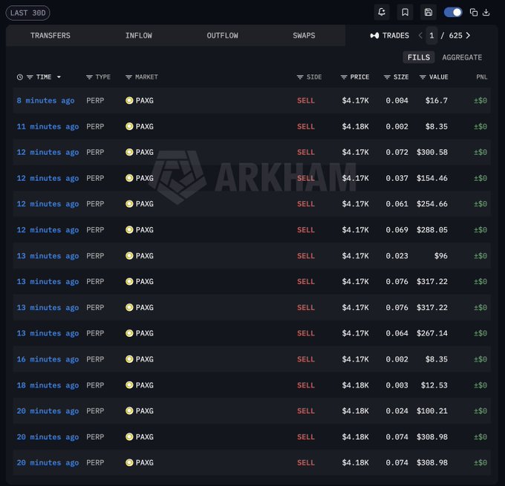Screen dimensions: 505x486
Task: Toggle the blue switch in top bar
Action: point(453,13)
